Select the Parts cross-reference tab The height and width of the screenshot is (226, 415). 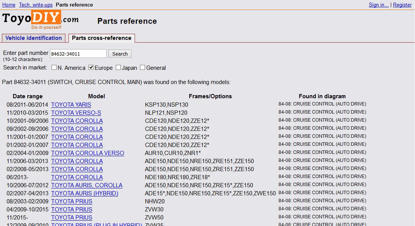pos(102,38)
